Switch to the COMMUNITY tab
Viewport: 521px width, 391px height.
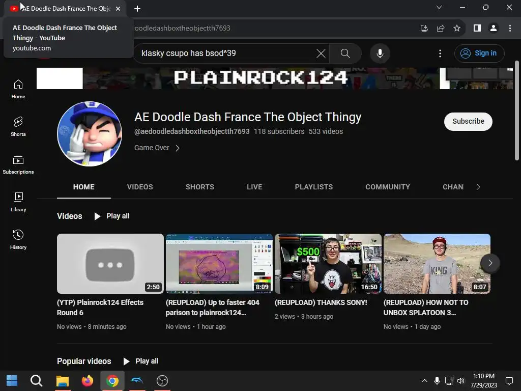(x=388, y=187)
